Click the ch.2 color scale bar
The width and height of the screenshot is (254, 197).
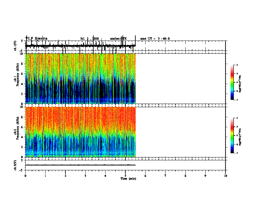(232, 136)
